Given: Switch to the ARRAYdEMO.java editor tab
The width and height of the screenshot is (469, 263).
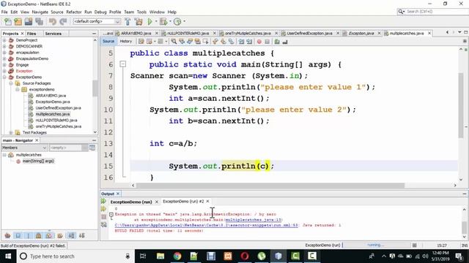Looking at the screenshot, I should 136,34.
